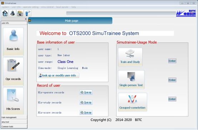This screenshot has width=198, height=130.
Task: Click the toolbar progress bar
Action: tap(121, 13)
